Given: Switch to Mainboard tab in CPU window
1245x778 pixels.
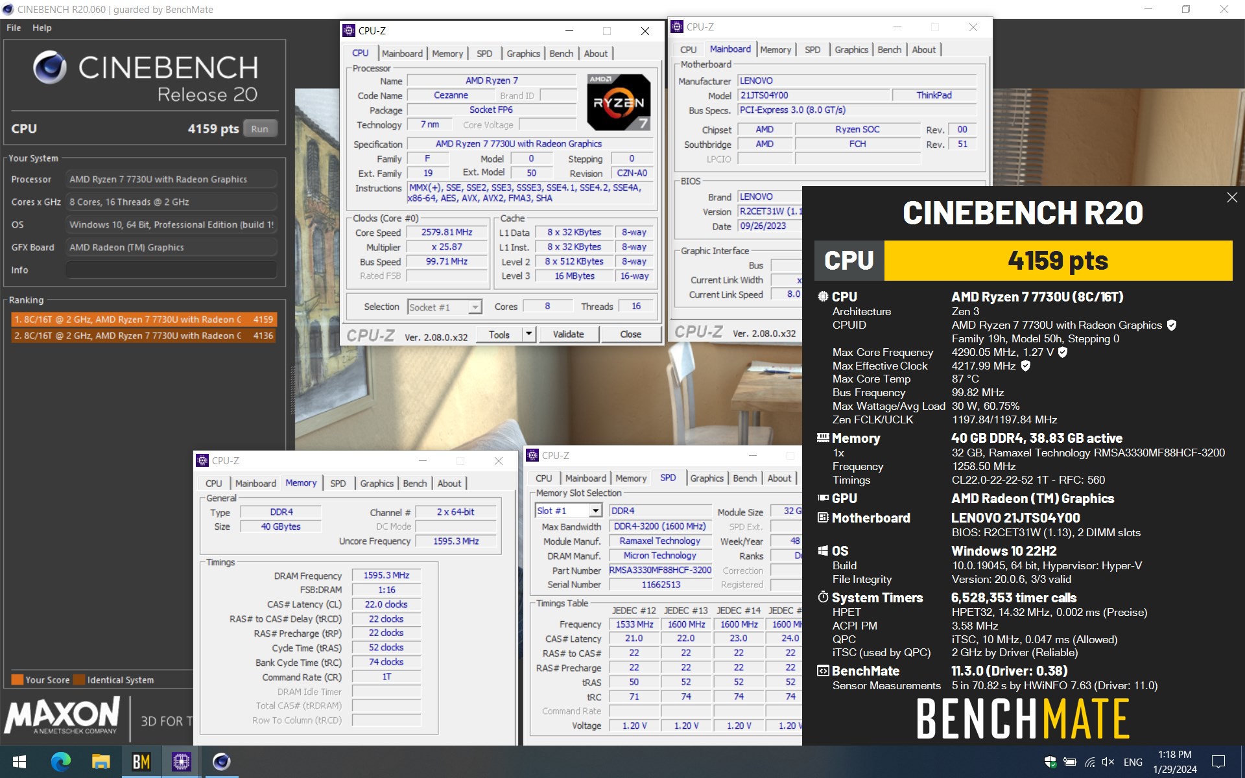Looking at the screenshot, I should [x=402, y=53].
